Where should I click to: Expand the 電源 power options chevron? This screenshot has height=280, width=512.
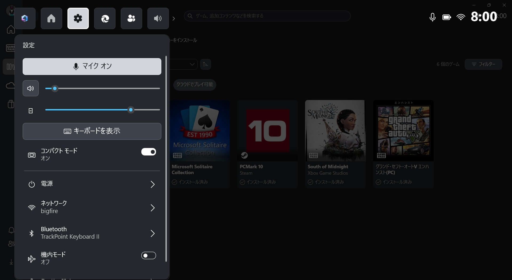click(x=153, y=184)
